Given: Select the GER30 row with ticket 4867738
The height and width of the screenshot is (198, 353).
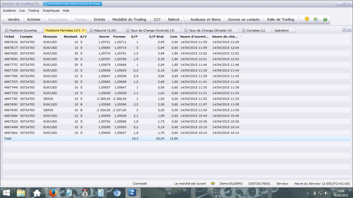Looking at the screenshot, I should tap(177, 99).
